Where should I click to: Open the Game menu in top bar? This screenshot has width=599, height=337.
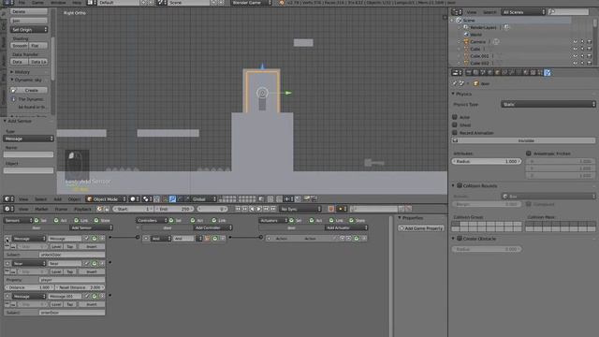coord(37,2)
